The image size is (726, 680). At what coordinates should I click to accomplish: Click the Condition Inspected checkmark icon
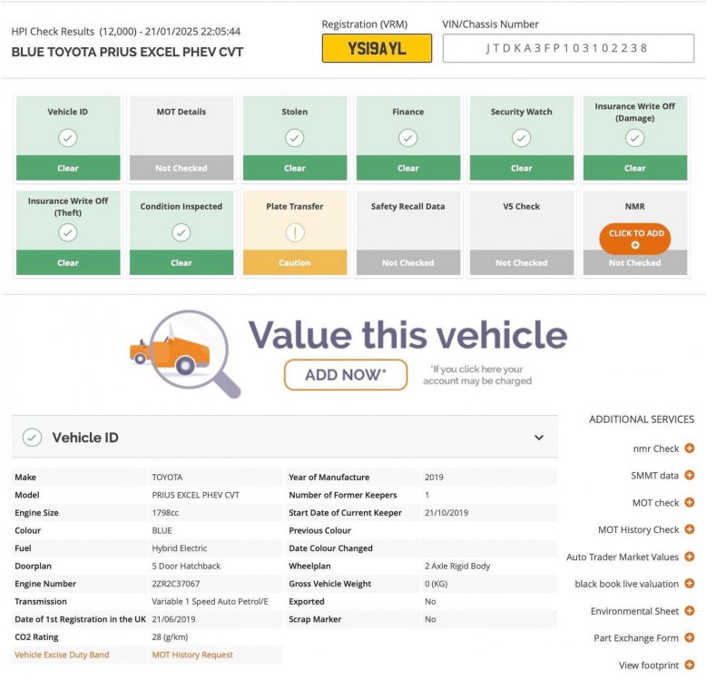click(181, 232)
